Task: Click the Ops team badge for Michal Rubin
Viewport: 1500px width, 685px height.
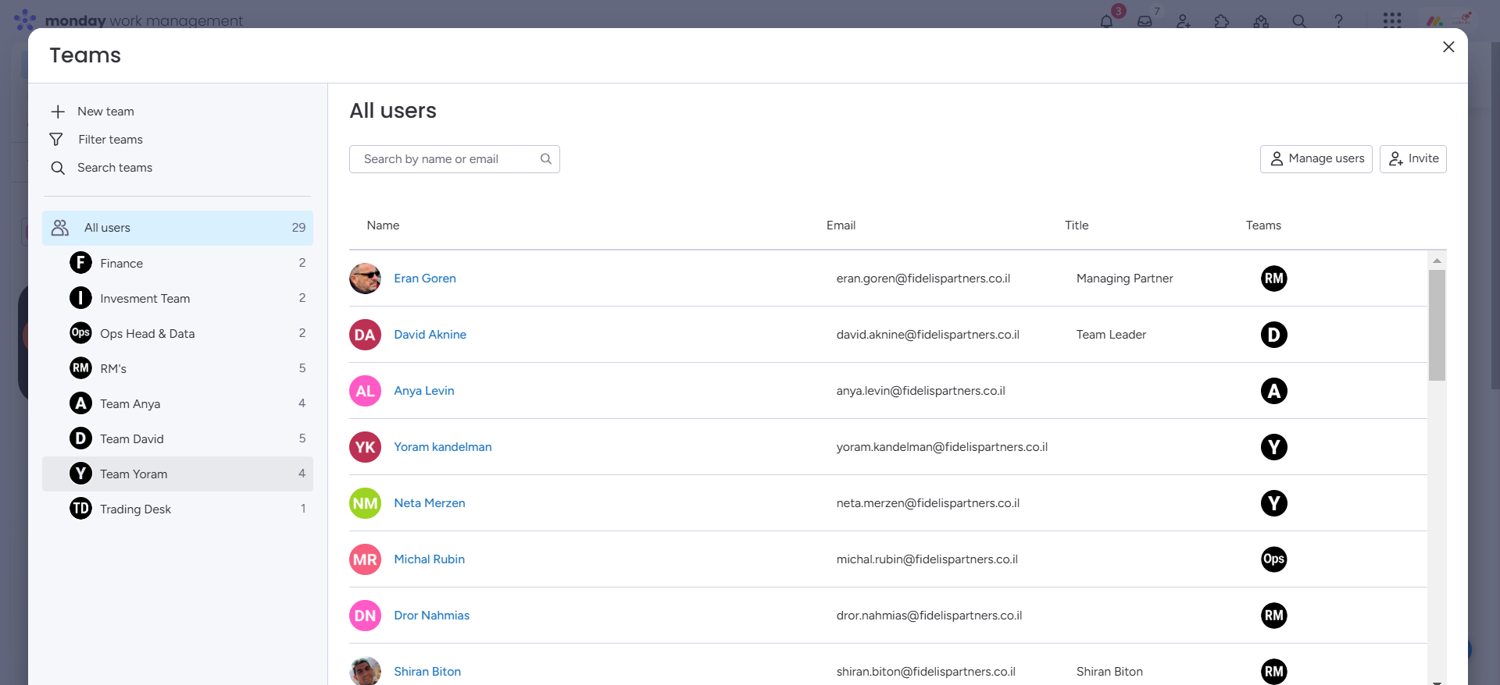Action: tap(1273, 559)
